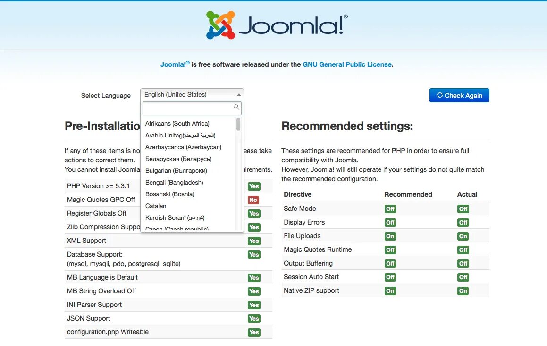The height and width of the screenshot is (346, 547).
Task: Click the Select Language label
Action: pyautogui.click(x=106, y=96)
